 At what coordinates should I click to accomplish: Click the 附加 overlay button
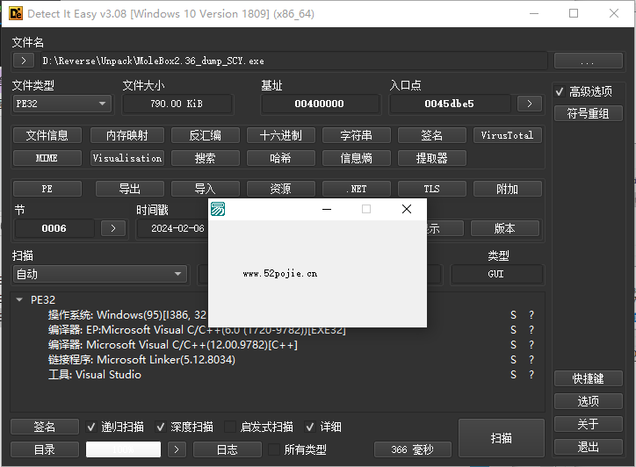click(507, 189)
